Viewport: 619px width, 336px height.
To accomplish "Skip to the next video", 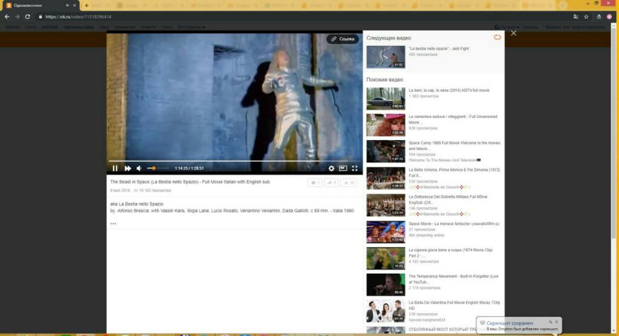I will point(128,169).
